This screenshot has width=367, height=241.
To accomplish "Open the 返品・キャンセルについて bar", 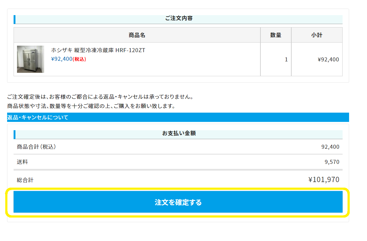I will [x=38, y=118].
